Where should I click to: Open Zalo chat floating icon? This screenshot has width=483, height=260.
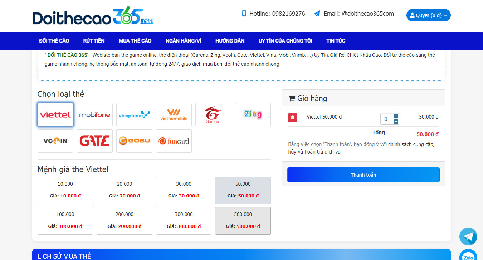[x=468, y=255]
